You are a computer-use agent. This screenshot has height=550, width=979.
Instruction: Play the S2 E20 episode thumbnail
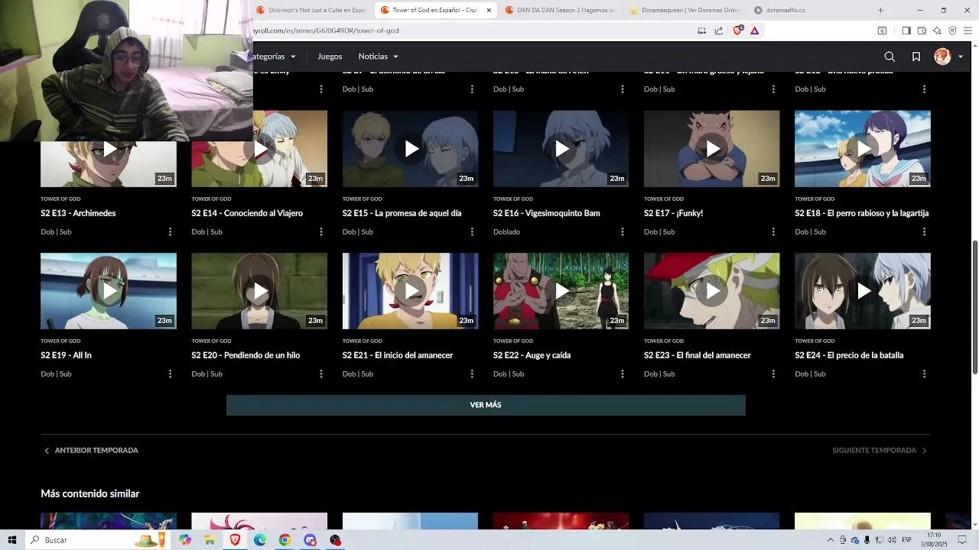259,291
